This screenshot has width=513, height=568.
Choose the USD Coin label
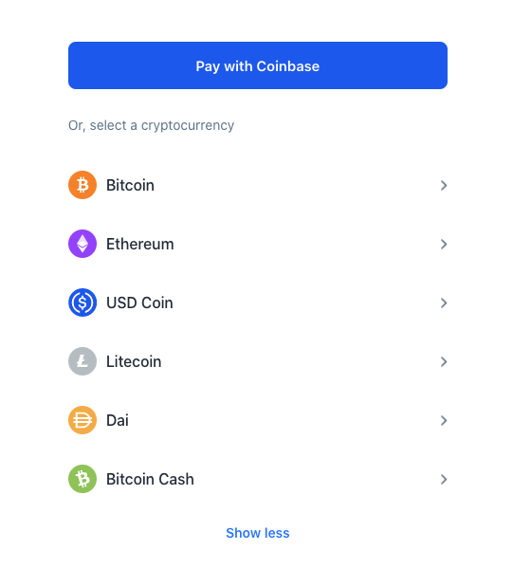tap(139, 302)
